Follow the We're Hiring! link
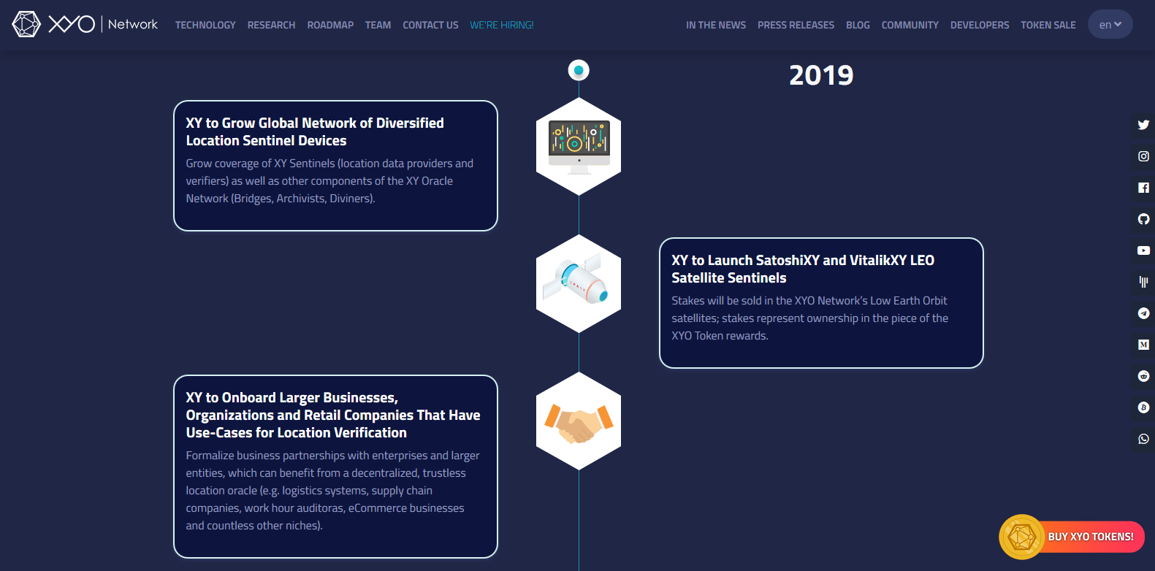1155x571 pixels. (x=502, y=25)
